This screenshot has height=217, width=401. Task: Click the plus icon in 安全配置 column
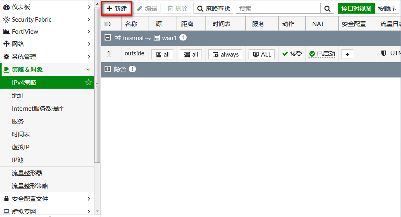(347, 54)
